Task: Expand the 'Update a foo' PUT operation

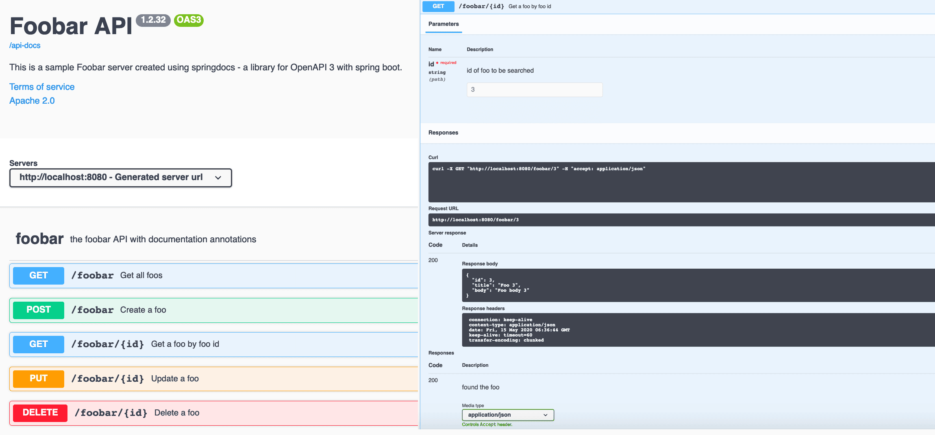Action: (x=175, y=378)
